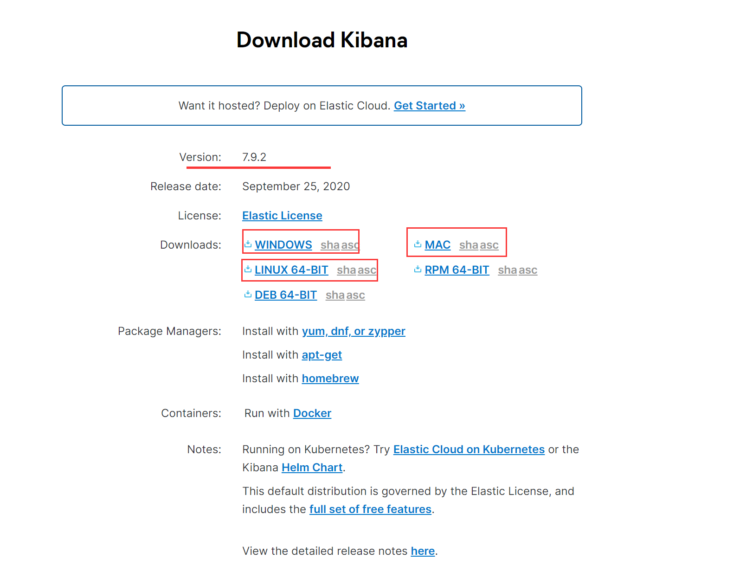
Task: Follow the yum, dnf, or zypper link
Action: [x=354, y=331]
